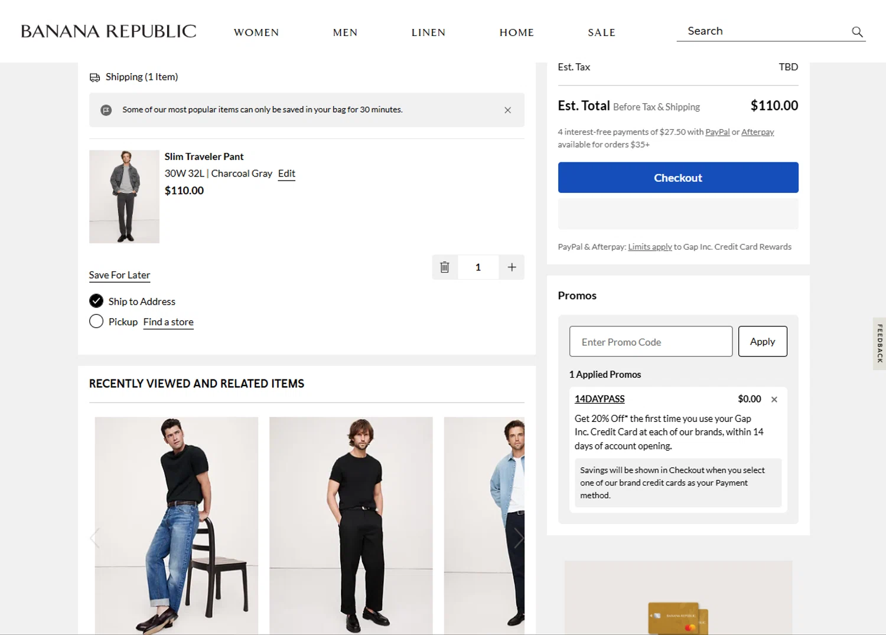
Task: Find a store for pickup
Action: coord(168,322)
